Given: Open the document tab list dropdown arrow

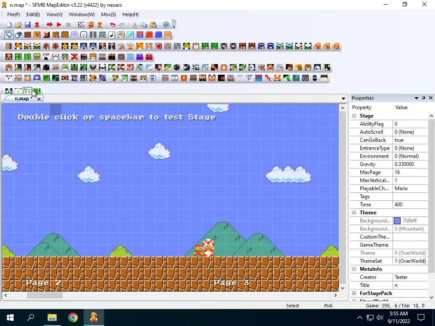Looking at the screenshot, I should [x=343, y=98].
